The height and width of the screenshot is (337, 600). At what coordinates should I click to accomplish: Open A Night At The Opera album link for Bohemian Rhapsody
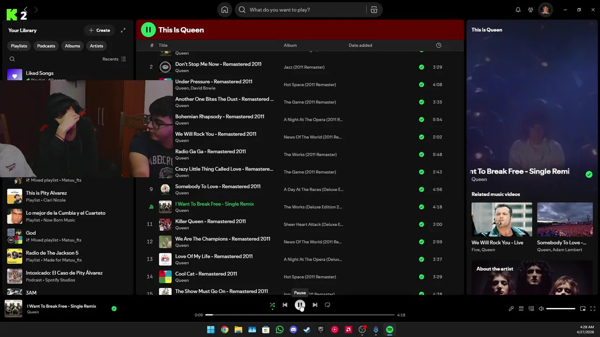pyautogui.click(x=314, y=120)
